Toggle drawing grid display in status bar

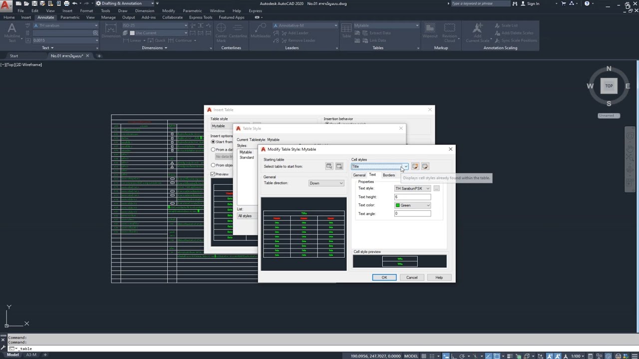coord(424,356)
